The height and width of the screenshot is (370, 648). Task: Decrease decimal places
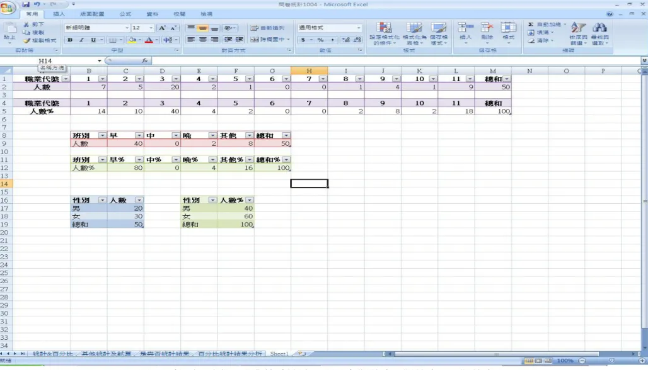[357, 40]
